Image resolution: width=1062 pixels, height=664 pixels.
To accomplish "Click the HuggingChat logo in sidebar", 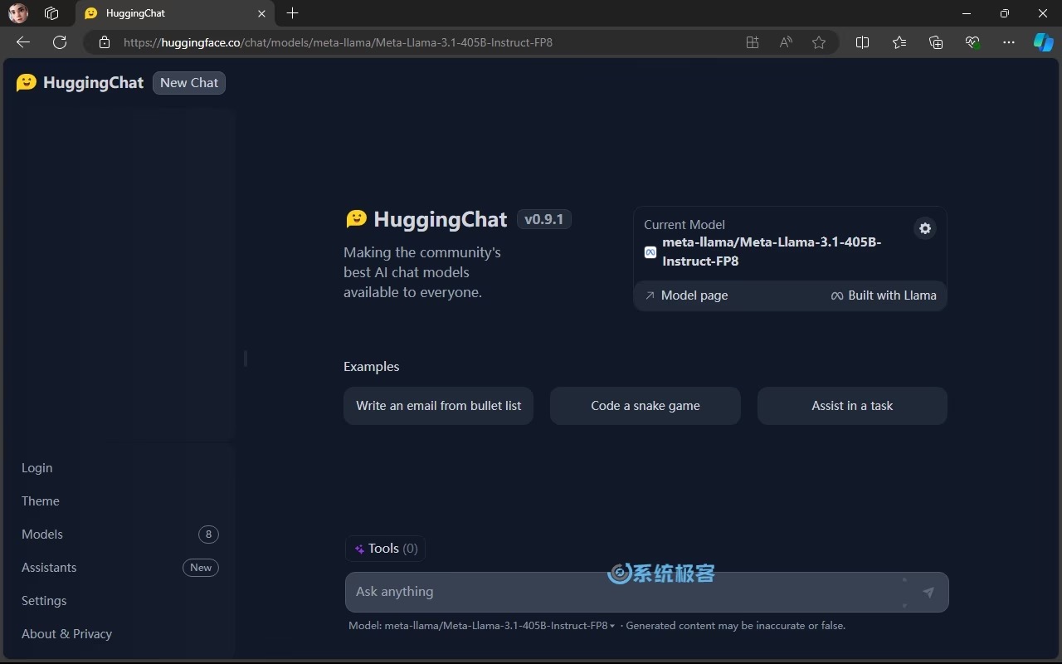I will click(80, 82).
